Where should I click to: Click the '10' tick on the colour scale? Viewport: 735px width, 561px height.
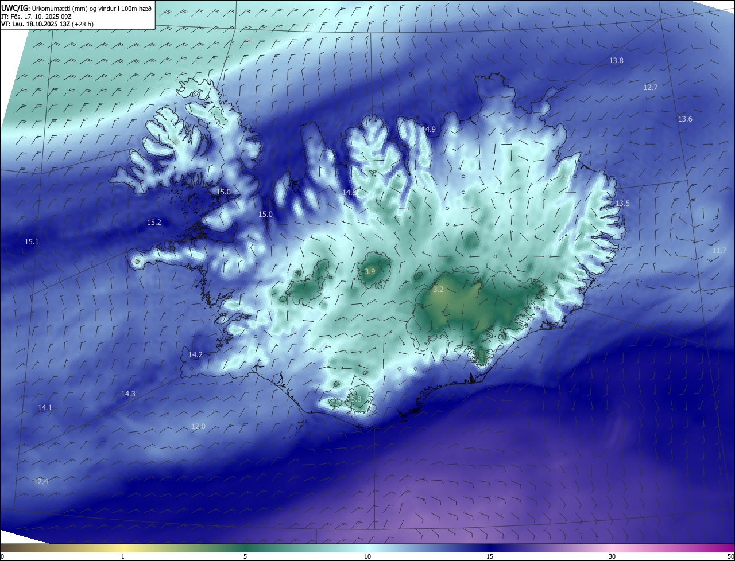pyautogui.click(x=367, y=556)
